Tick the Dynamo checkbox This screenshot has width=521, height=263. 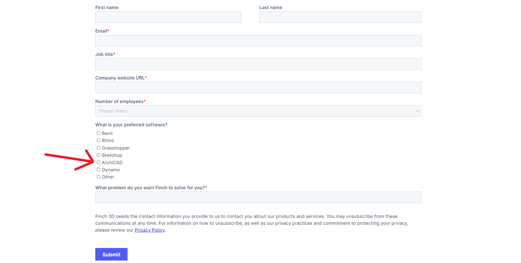(x=99, y=170)
